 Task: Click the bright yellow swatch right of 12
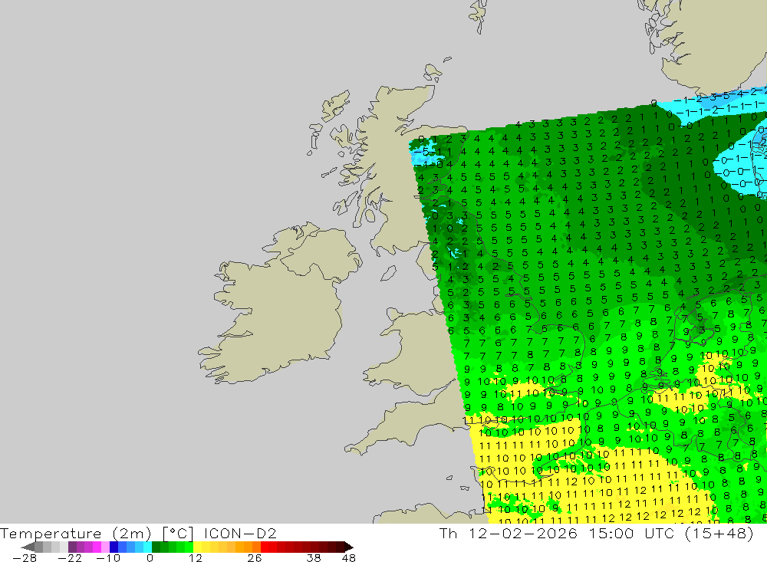[198, 547]
